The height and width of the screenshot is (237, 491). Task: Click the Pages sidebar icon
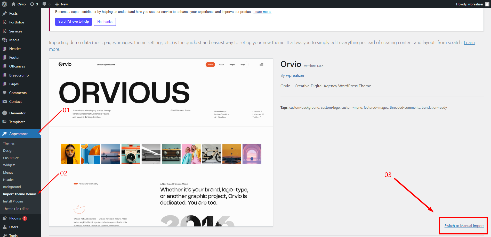coord(5,84)
